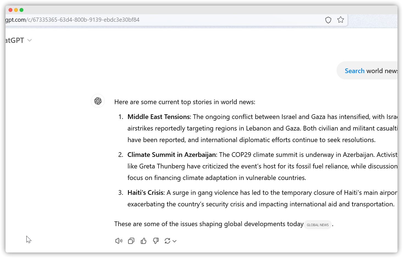Click the shield tracking protection icon

tap(328, 20)
